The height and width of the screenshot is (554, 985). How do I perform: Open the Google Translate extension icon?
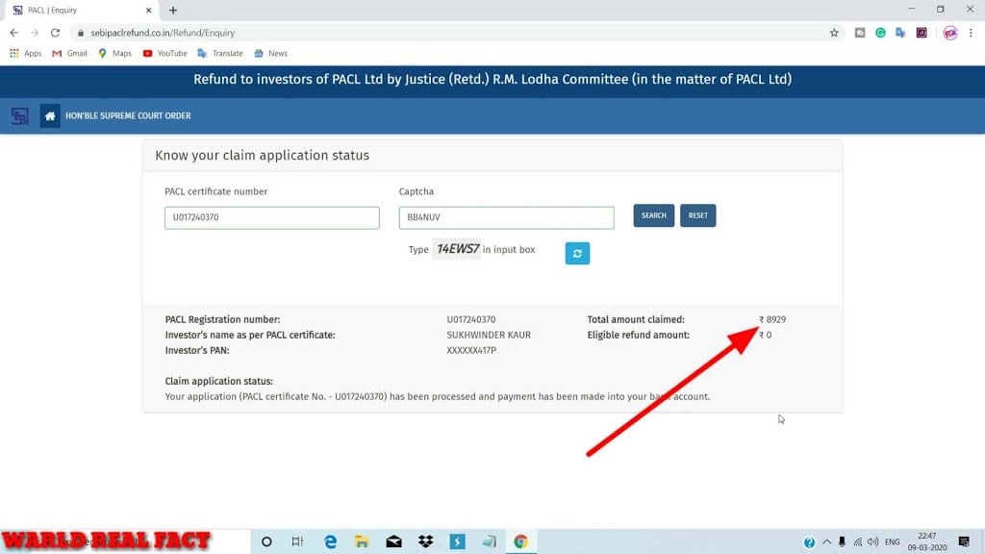point(900,33)
